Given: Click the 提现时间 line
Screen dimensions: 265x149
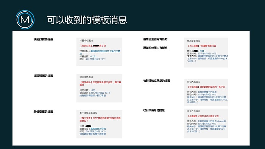Looking at the screenshot, I should click(x=95, y=93).
